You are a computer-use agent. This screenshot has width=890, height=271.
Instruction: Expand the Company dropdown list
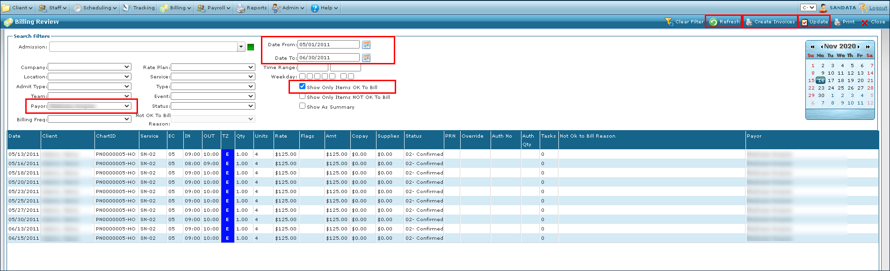127,67
